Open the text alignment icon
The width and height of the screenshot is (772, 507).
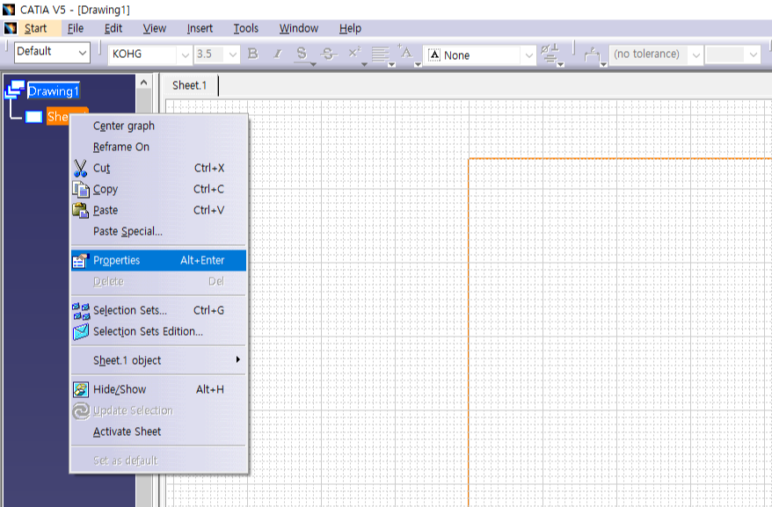coord(380,54)
